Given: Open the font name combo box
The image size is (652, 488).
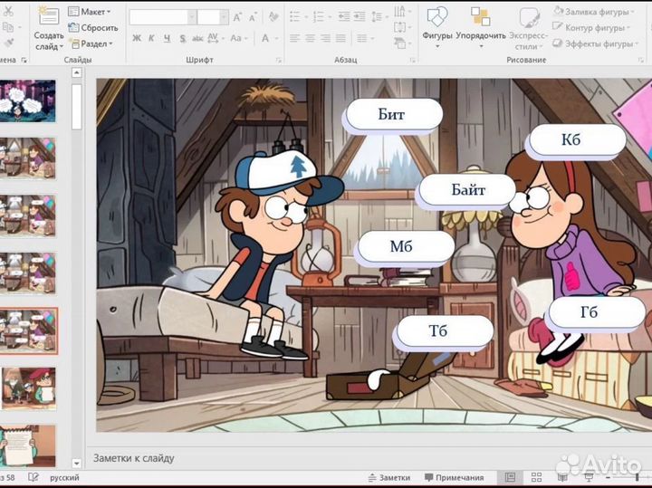Looking at the screenshot, I should 160,17.
